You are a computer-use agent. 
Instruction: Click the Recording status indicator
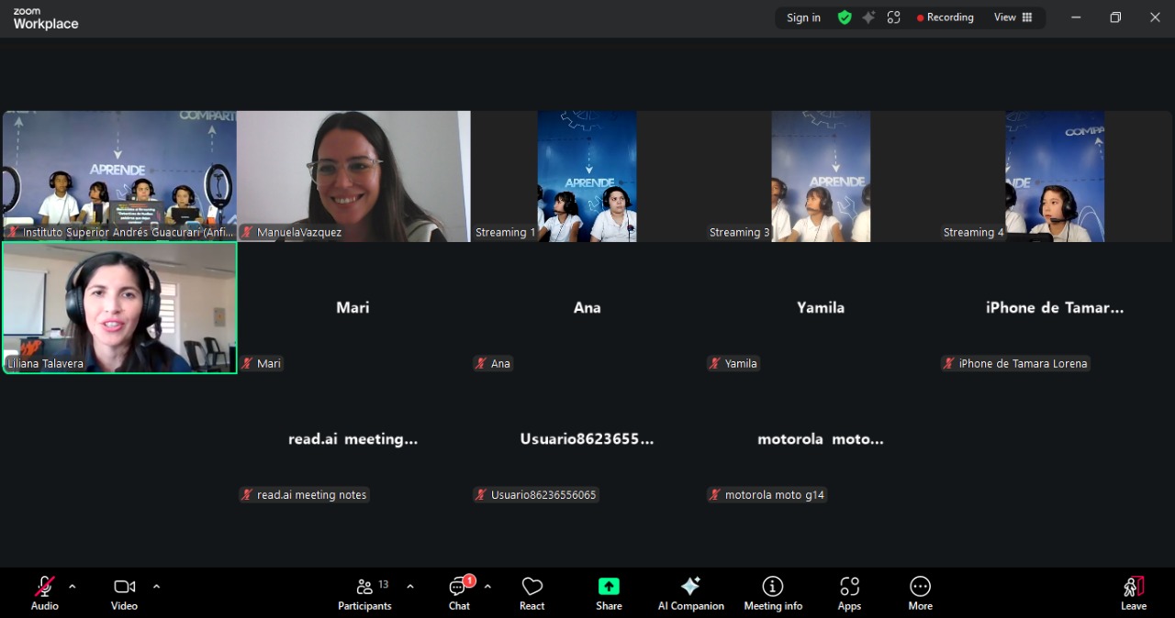coord(945,17)
